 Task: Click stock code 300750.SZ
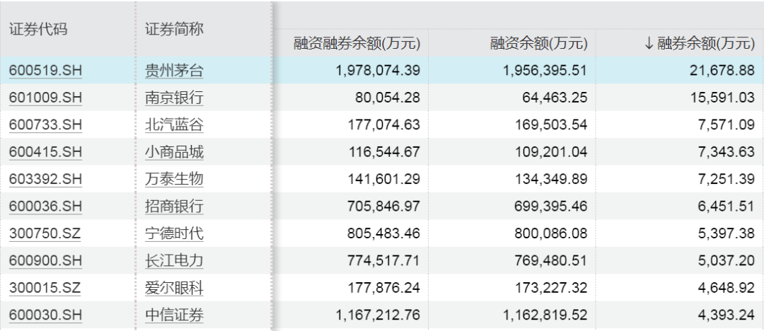click(45, 233)
